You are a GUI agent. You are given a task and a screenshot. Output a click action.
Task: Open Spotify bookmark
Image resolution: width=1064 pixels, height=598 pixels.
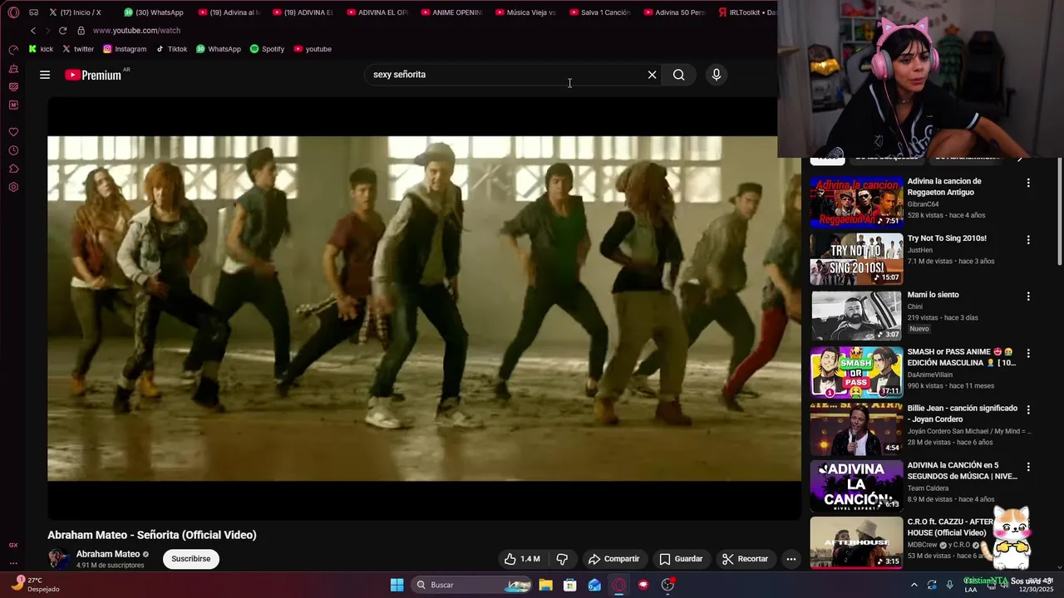[267, 49]
